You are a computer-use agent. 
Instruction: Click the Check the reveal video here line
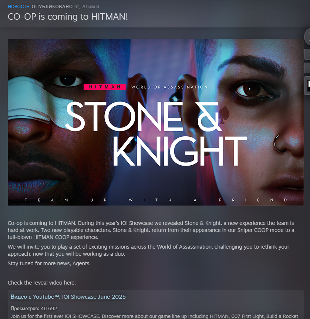(42, 283)
